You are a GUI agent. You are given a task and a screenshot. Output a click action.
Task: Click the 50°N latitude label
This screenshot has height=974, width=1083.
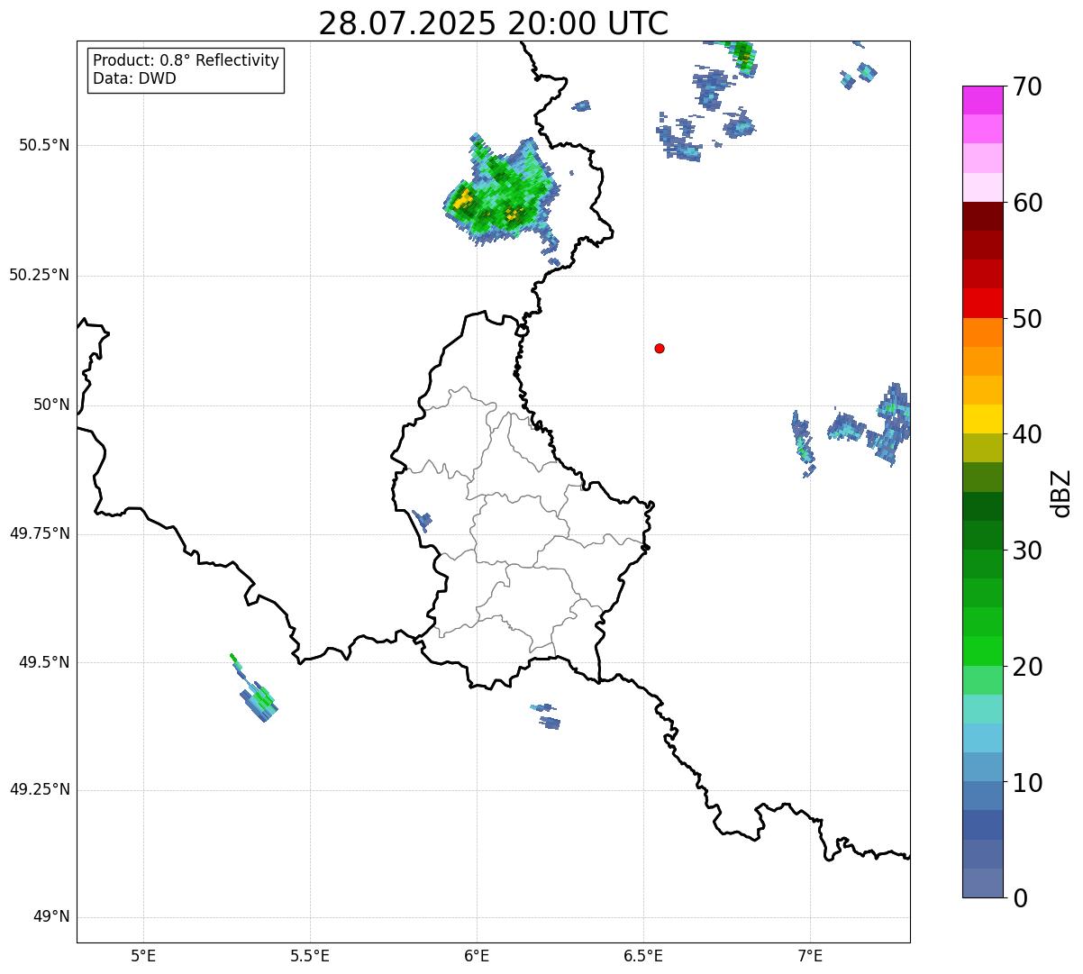(51, 405)
